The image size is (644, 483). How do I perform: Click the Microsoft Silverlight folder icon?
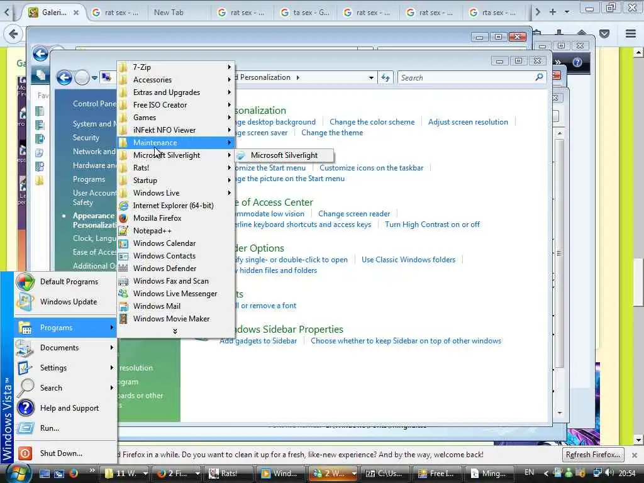point(123,155)
